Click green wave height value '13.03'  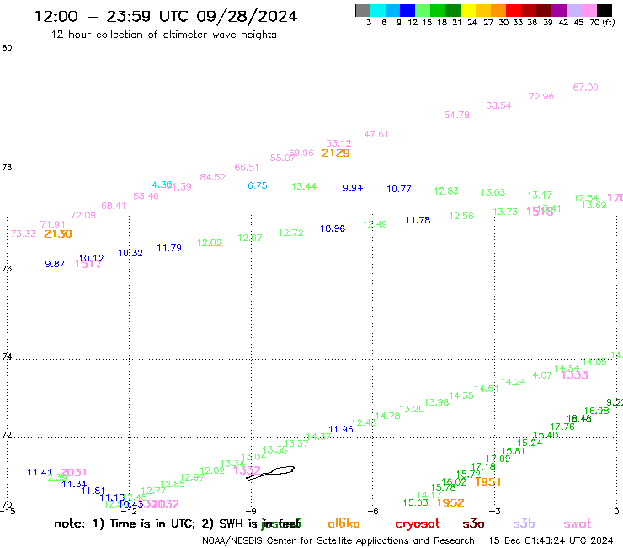493,193
